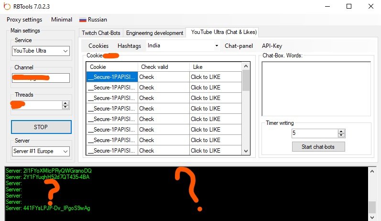Viewport: 381px width, 221px height.
Task: Switch to the Twitch Chat-Bots tab
Action: tap(101, 33)
